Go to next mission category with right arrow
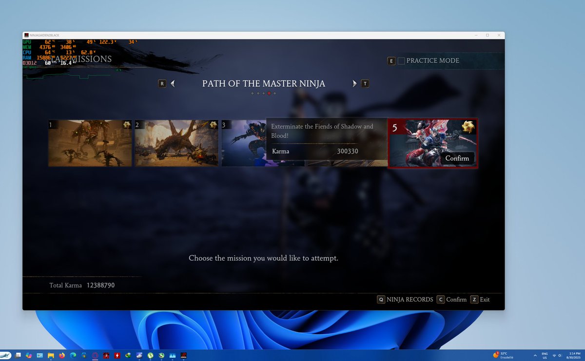 (x=354, y=84)
